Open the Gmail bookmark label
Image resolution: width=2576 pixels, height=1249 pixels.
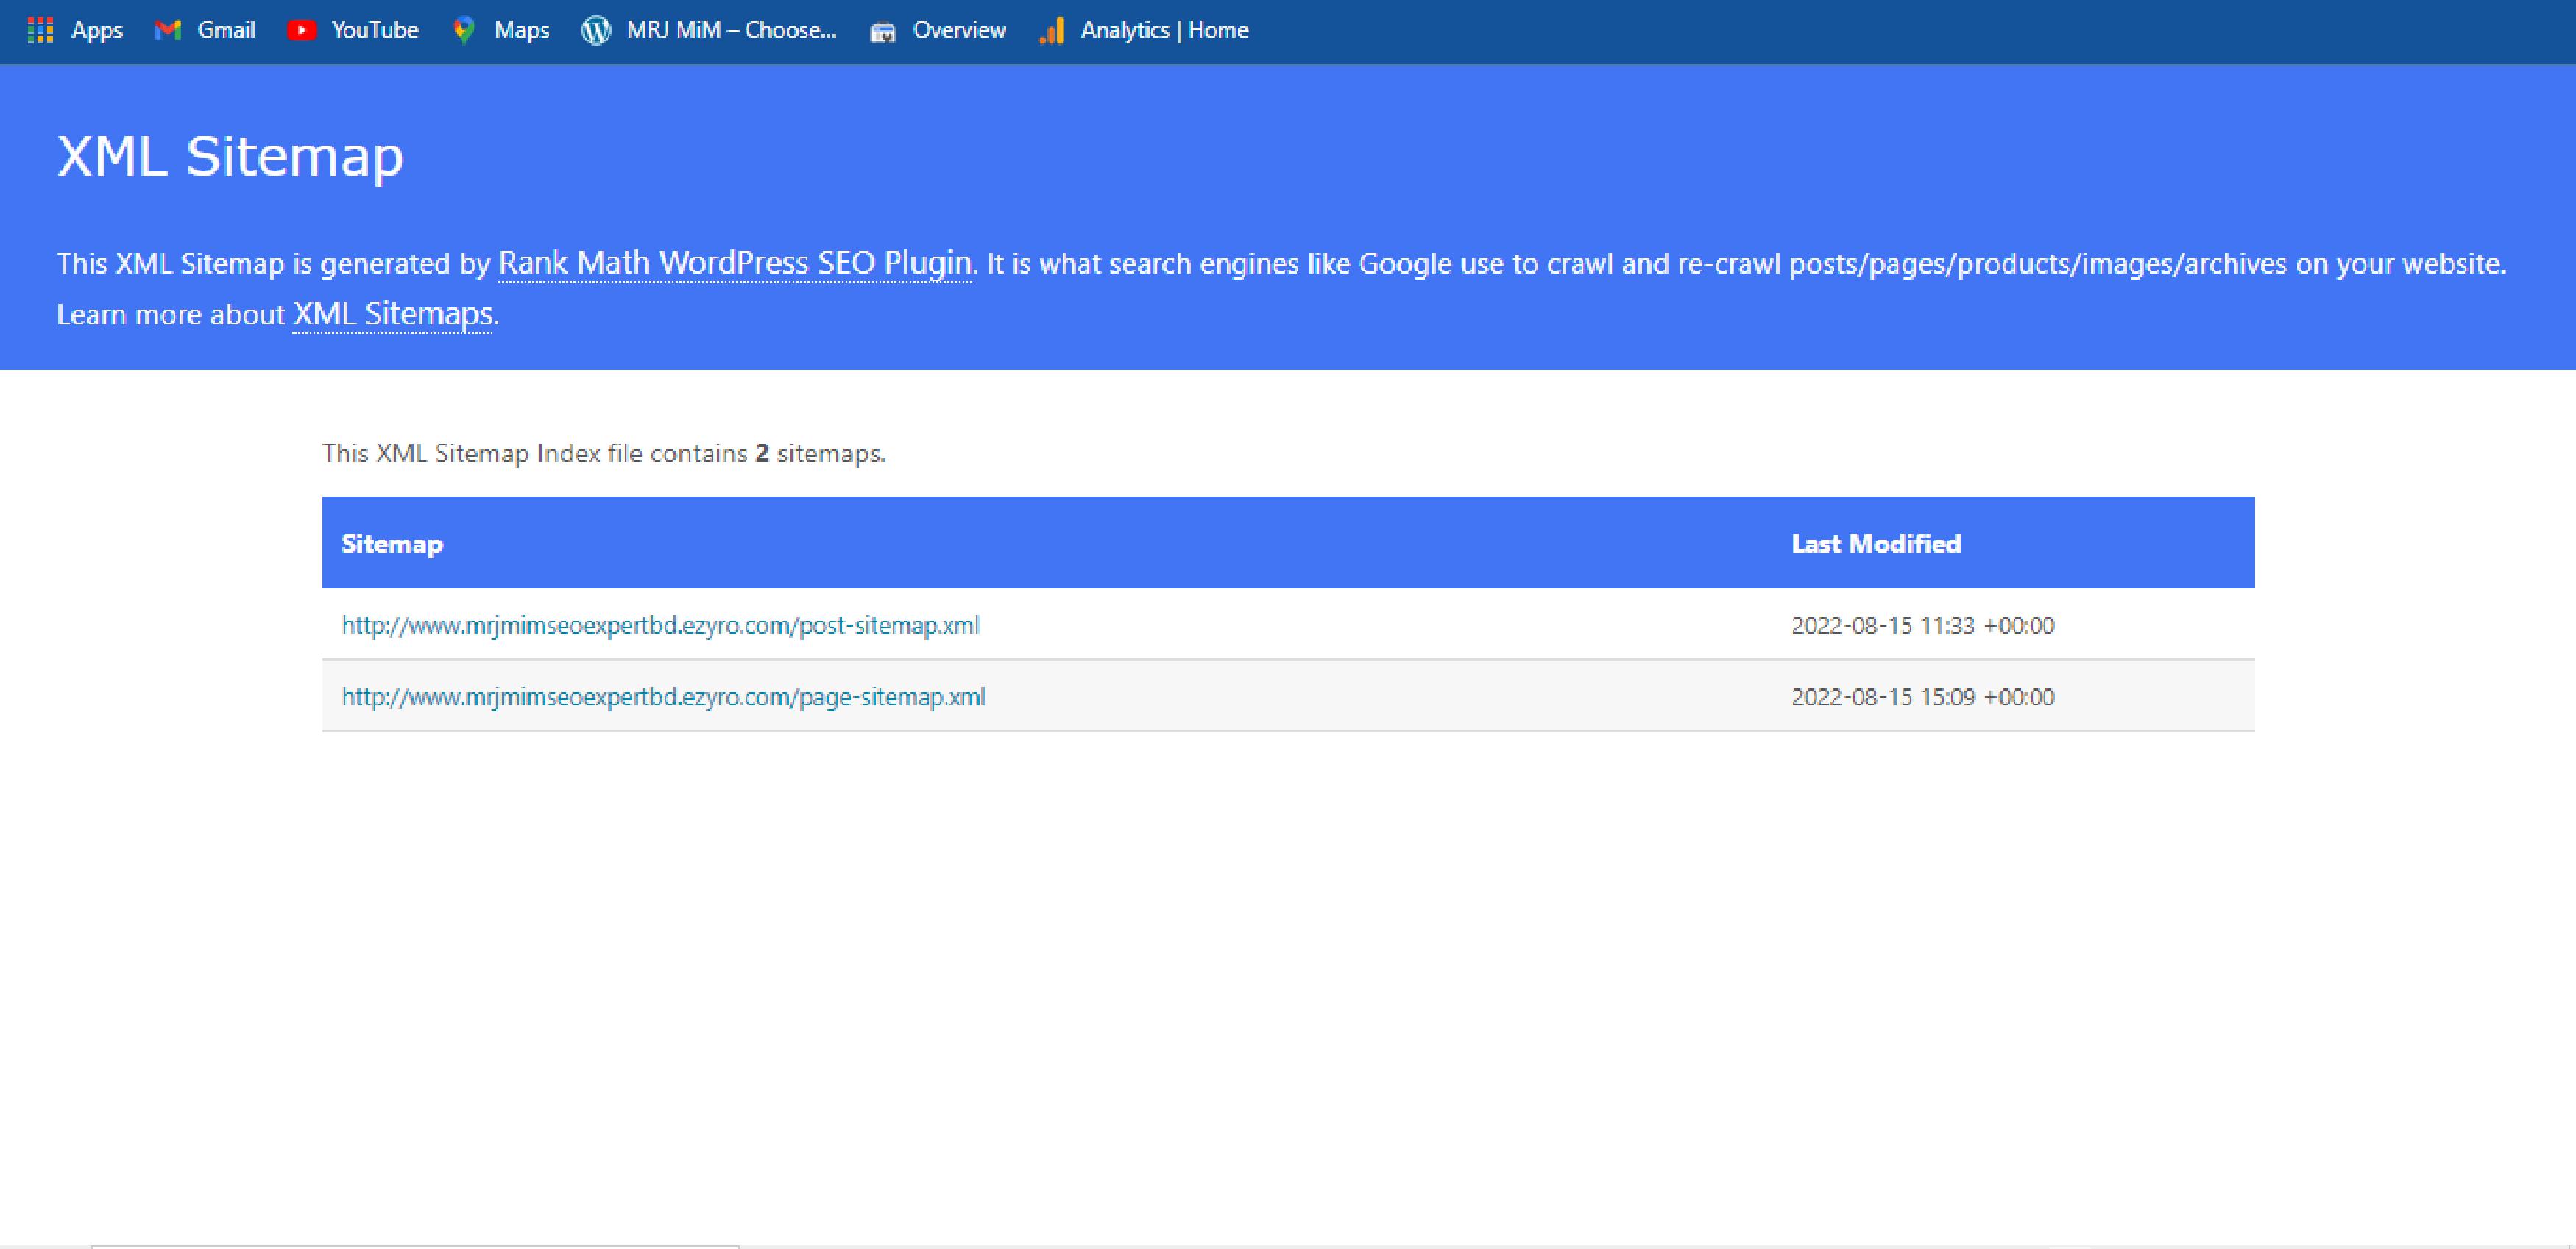pos(226,31)
